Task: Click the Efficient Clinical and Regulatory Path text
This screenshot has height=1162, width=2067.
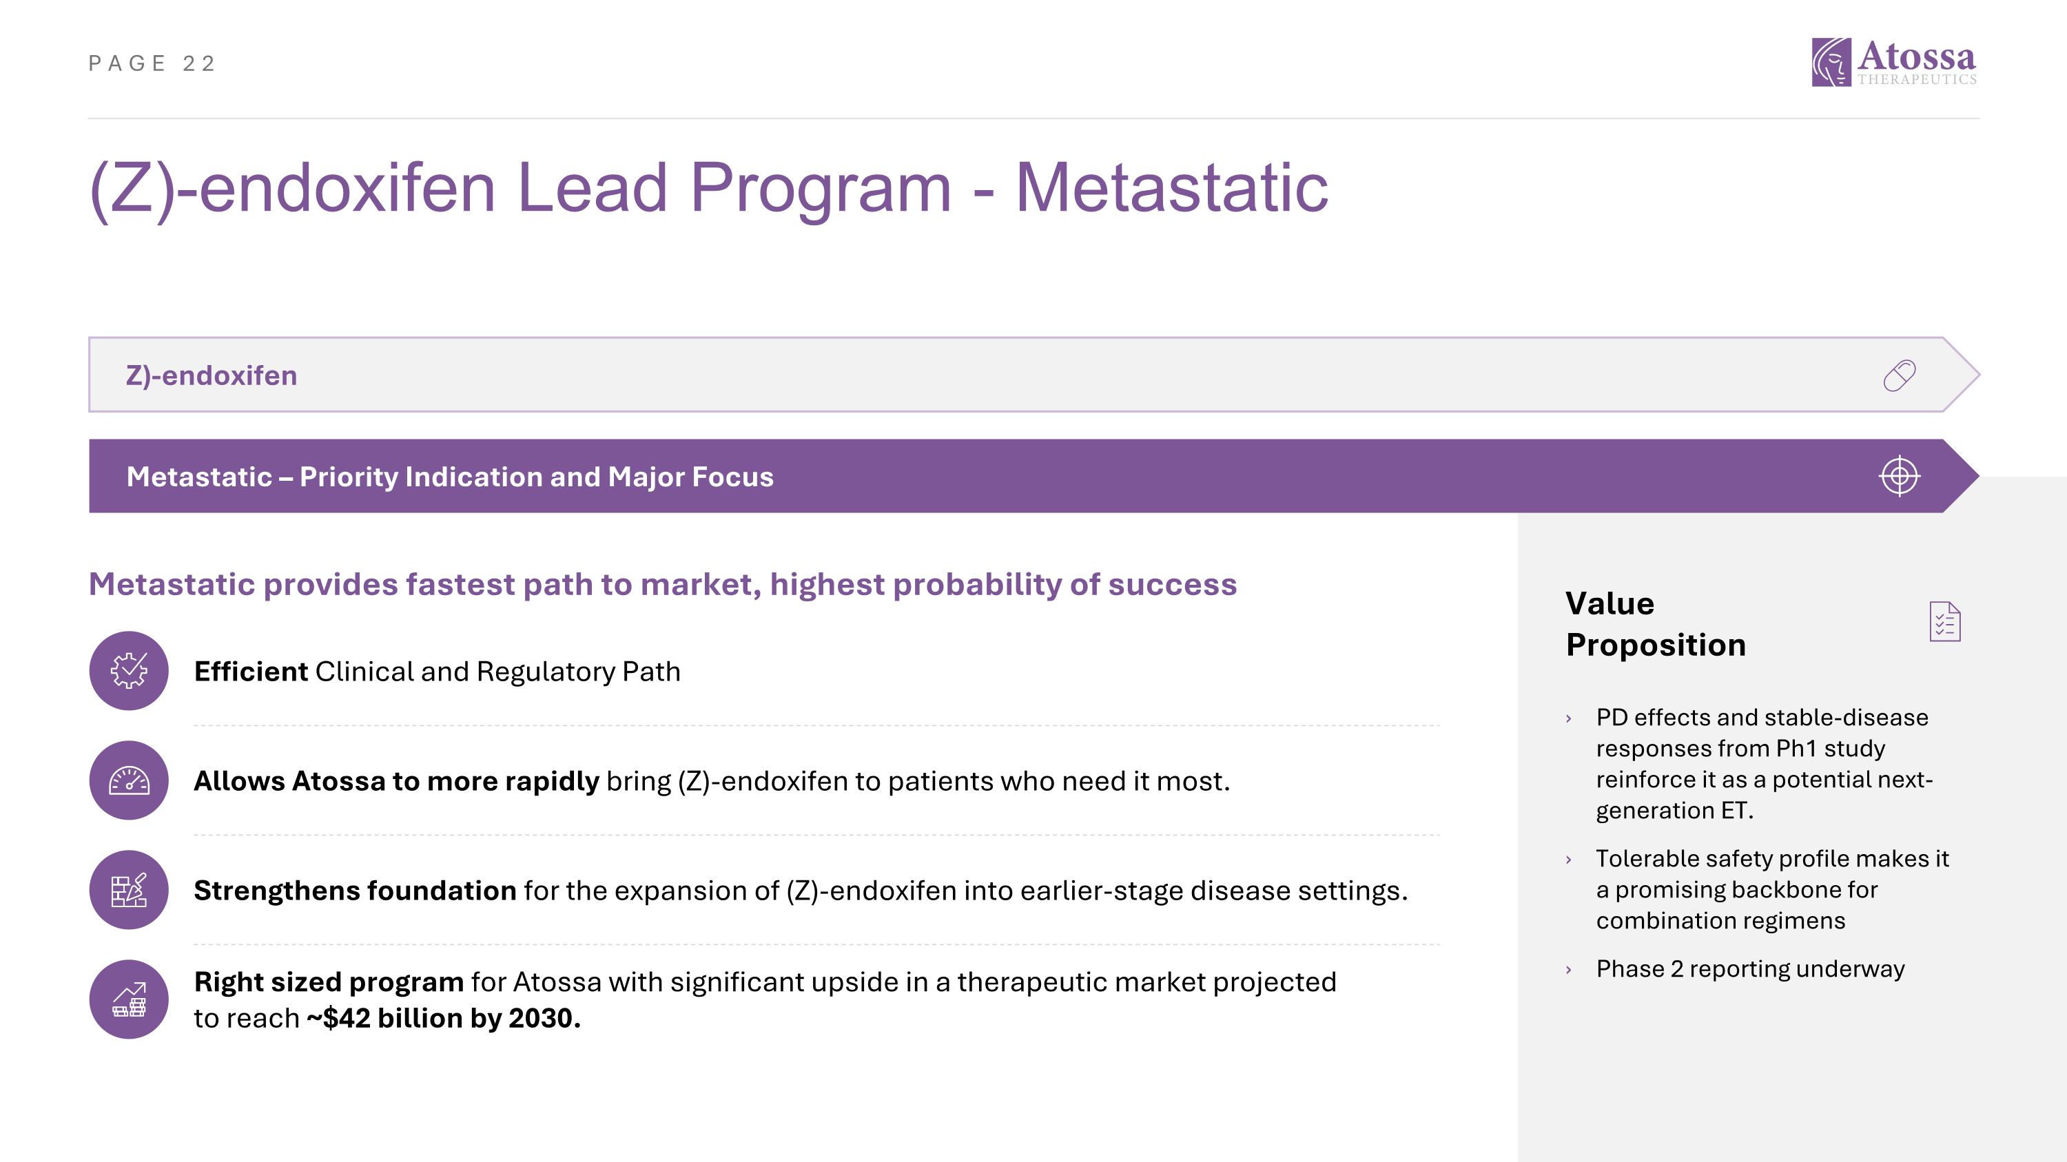Action: pyautogui.click(x=438, y=671)
